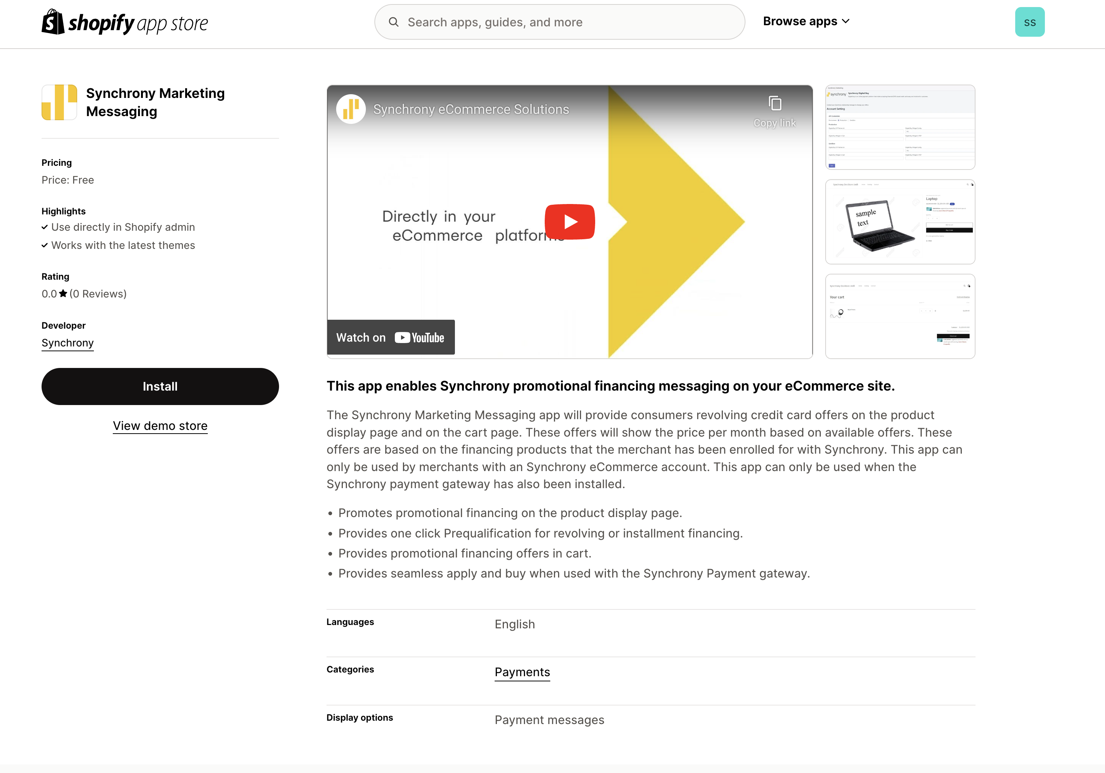The height and width of the screenshot is (773, 1105).
Task: Click the search input field
Action: tap(559, 22)
